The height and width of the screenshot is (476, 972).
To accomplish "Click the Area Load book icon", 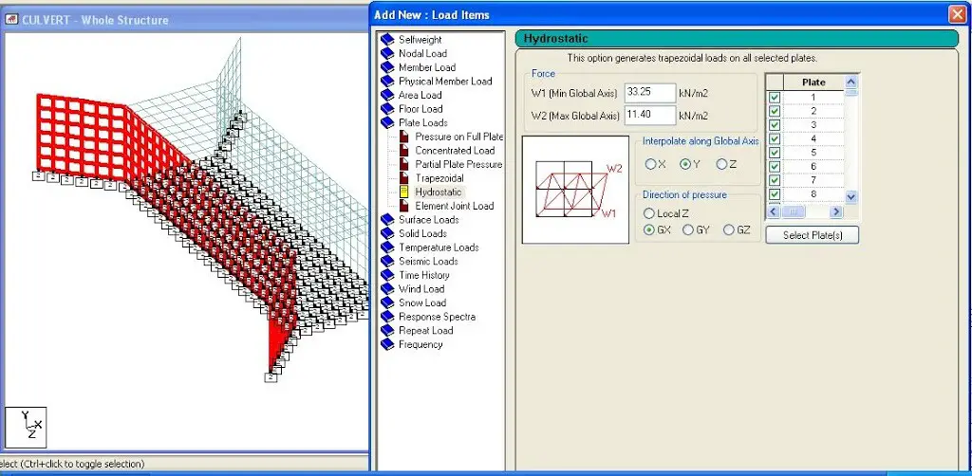I will point(387,95).
